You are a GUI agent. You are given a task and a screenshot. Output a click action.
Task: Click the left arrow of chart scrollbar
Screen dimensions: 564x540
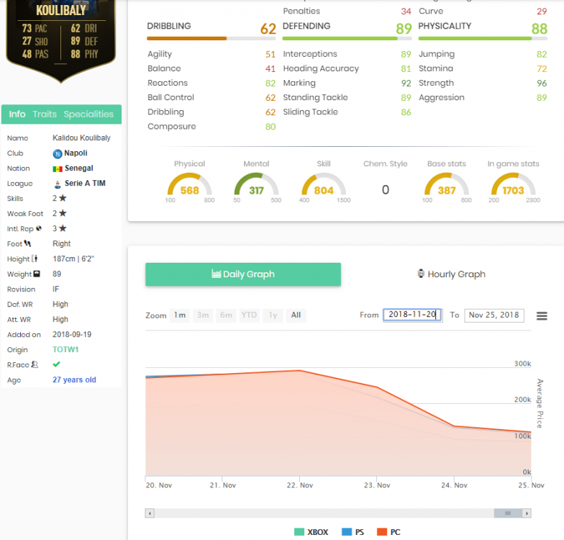(x=150, y=513)
